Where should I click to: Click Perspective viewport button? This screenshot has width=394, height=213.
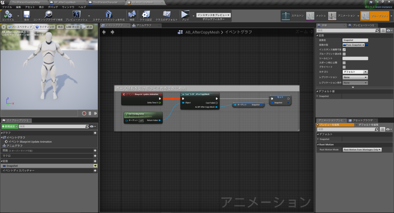[x=20, y=27]
